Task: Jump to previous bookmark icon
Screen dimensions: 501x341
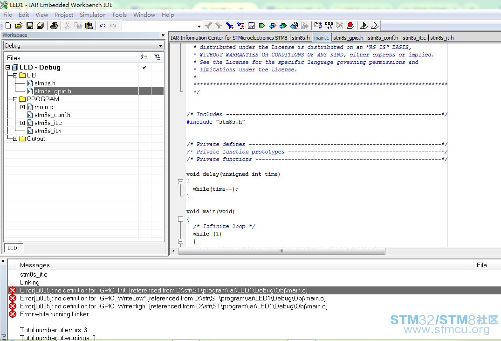Action: (273, 26)
